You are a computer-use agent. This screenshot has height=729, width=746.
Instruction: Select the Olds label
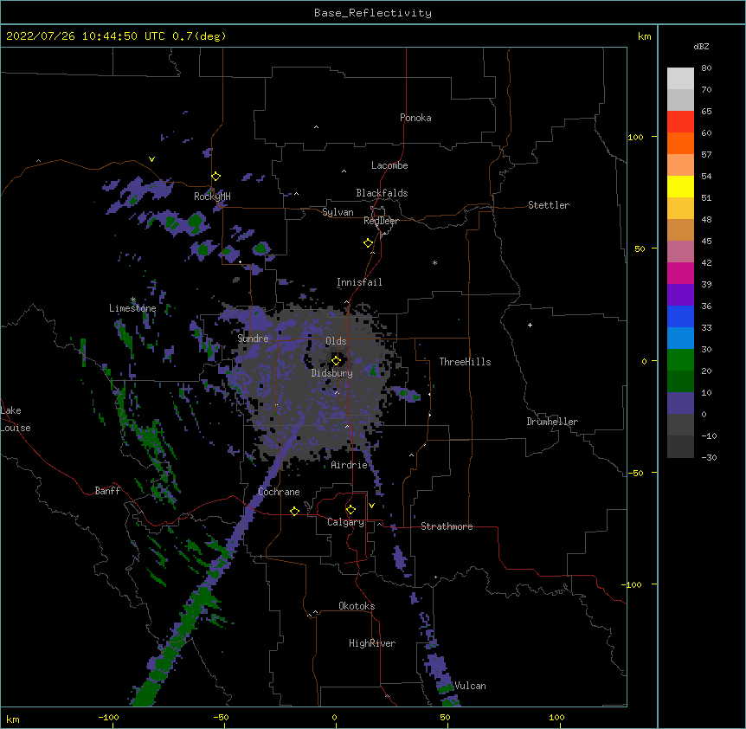coord(336,341)
